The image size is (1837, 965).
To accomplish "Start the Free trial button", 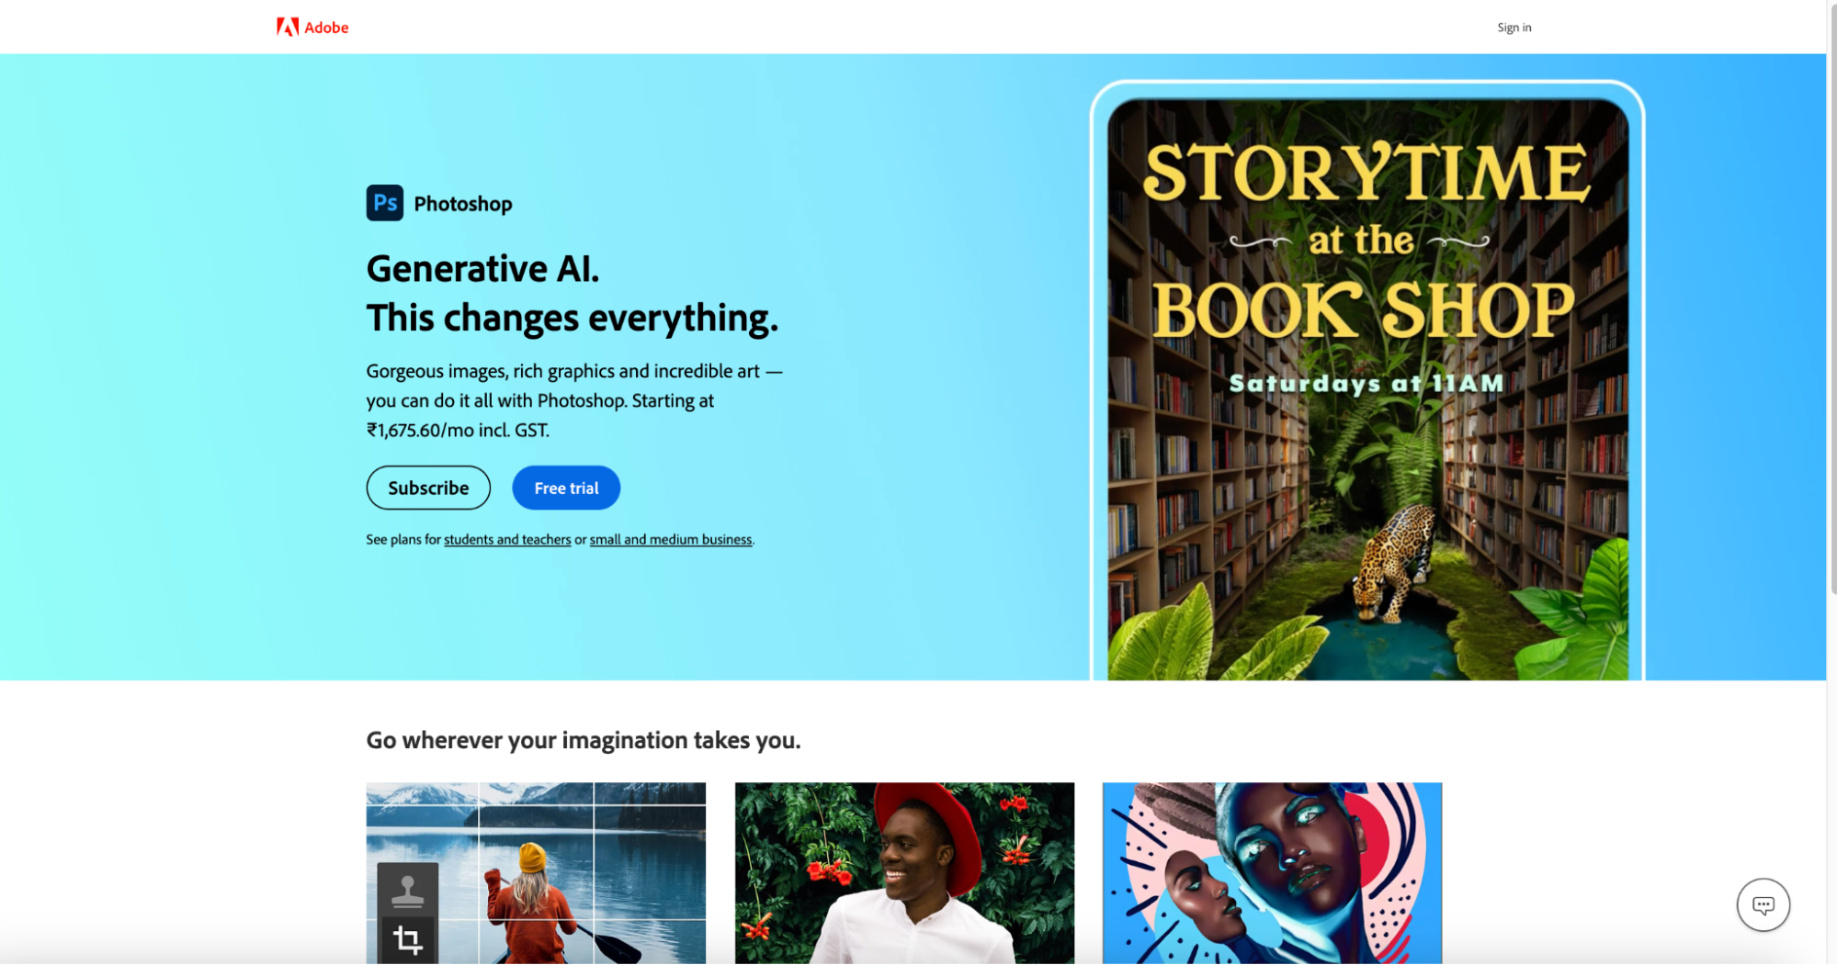I will point(566,488).
